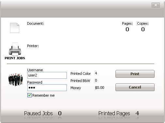Select the Copies count value

(143, 29)
